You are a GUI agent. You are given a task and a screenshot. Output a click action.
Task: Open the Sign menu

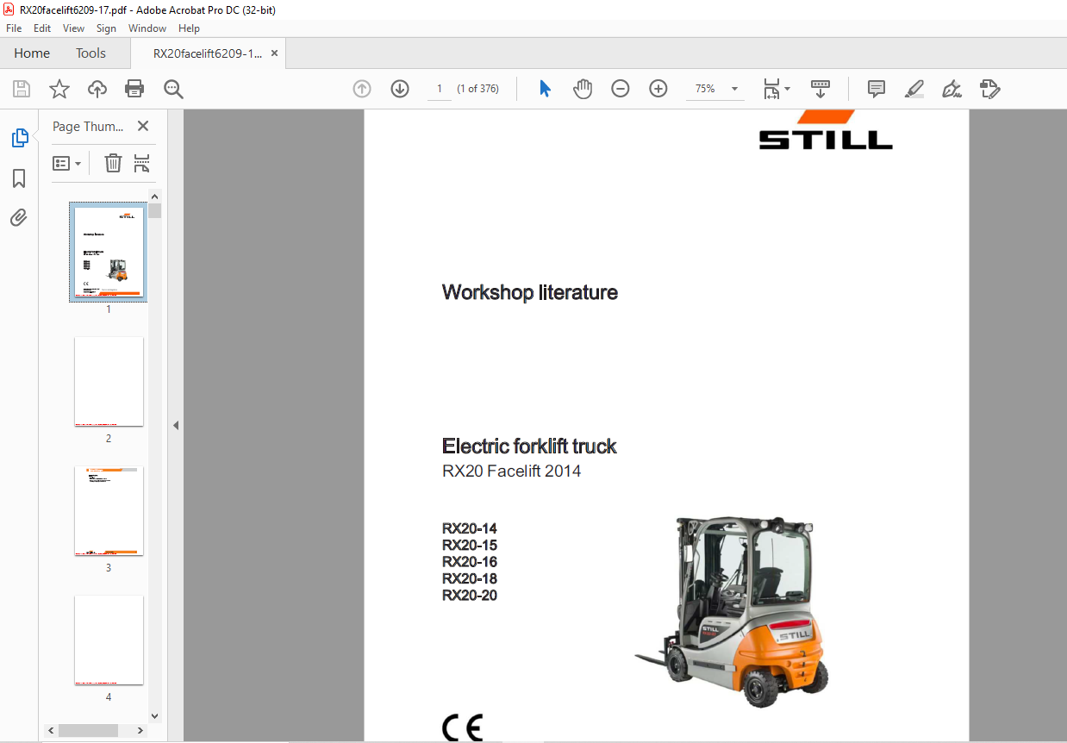click(x=106, y=28)
